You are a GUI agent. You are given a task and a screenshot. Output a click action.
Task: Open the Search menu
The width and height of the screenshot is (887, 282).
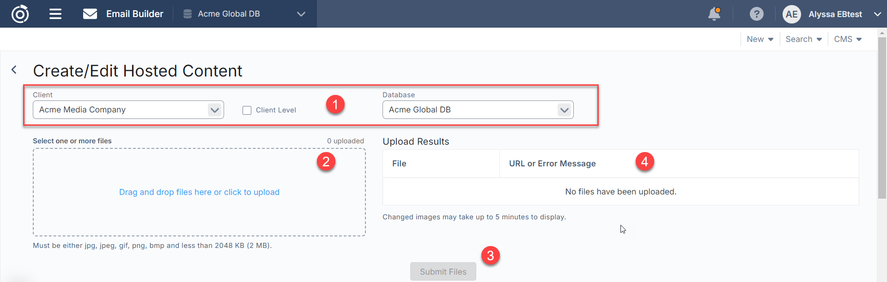[803, 39]
